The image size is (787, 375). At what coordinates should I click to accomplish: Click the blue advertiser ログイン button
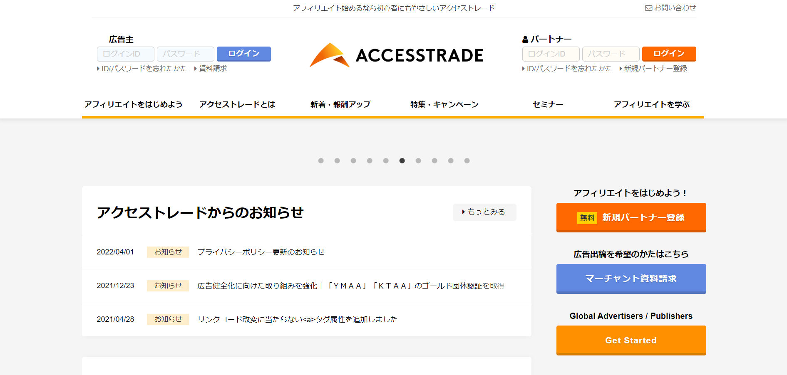244,54
